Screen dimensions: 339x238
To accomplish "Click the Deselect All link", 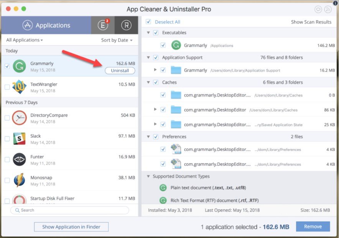I will click(168, 22).
